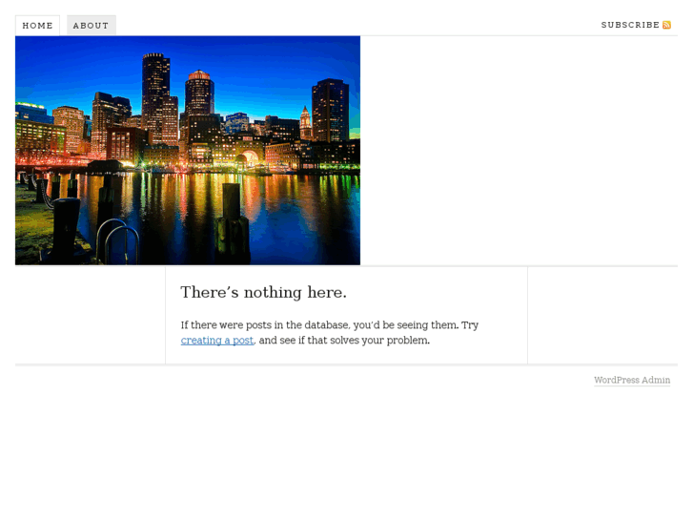Click the Subscribe text link
Viewport: 693px width, 520px height.
630,25
